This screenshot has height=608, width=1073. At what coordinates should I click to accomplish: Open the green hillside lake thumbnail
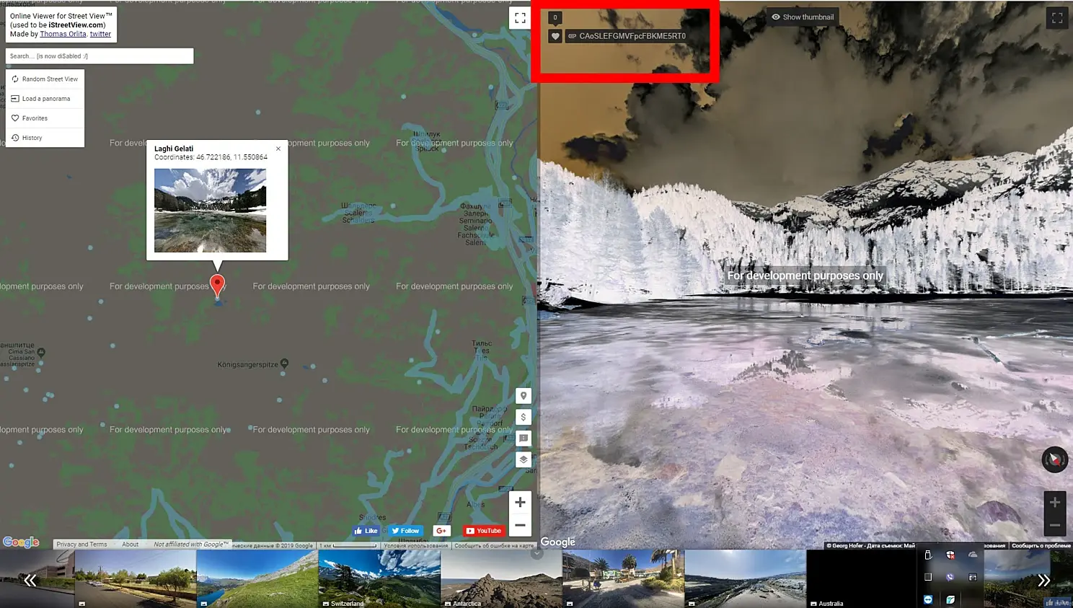[x=257, y=578]
